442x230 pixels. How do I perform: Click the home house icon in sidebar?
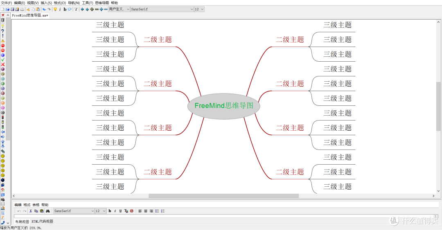click(3, 190)
